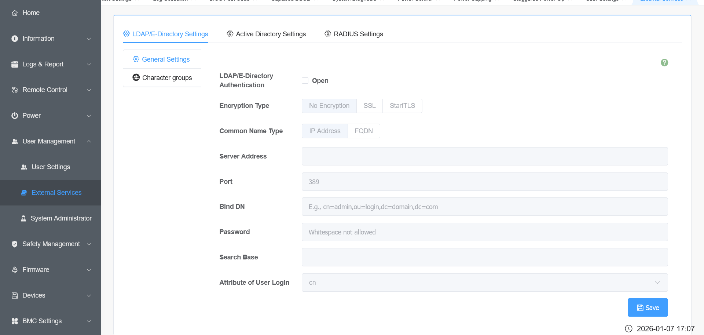Click the BMC Settings grid icon

(15, 321)
